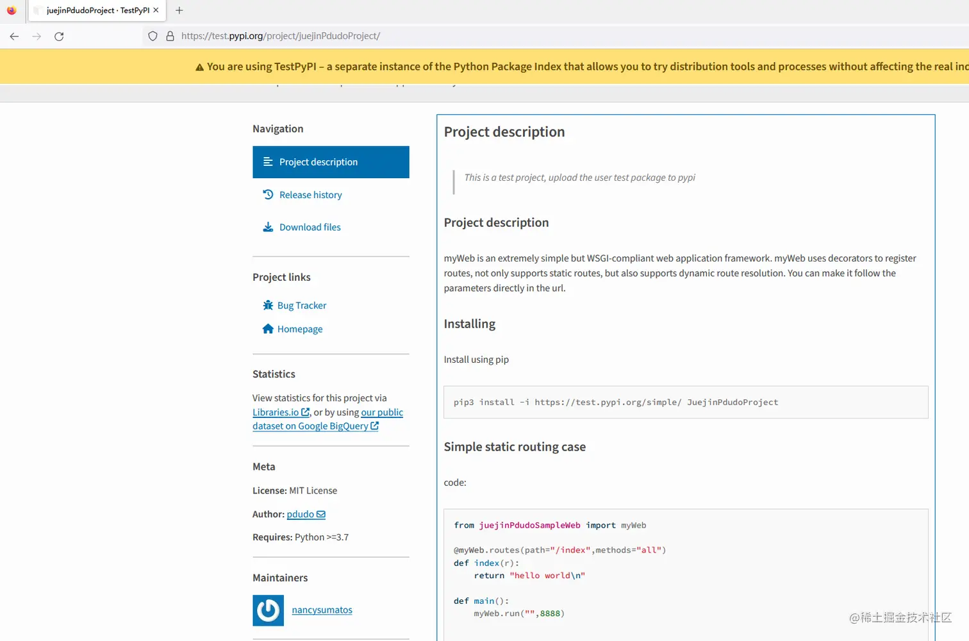The height and width of the screenshot is (641, 969).
Task: Open the nancysumatos maintainer profile link
Action: click(x=322, y=610)
